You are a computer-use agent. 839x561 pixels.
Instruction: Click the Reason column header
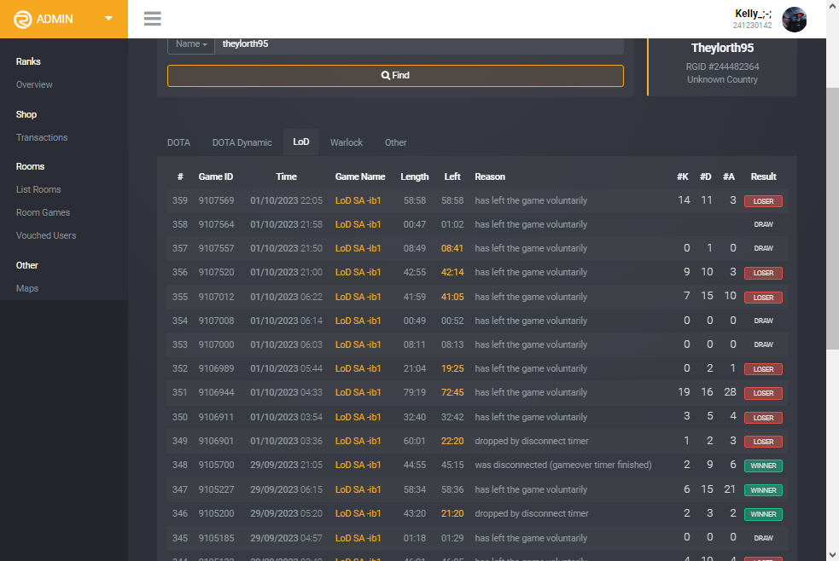point(490,176)
